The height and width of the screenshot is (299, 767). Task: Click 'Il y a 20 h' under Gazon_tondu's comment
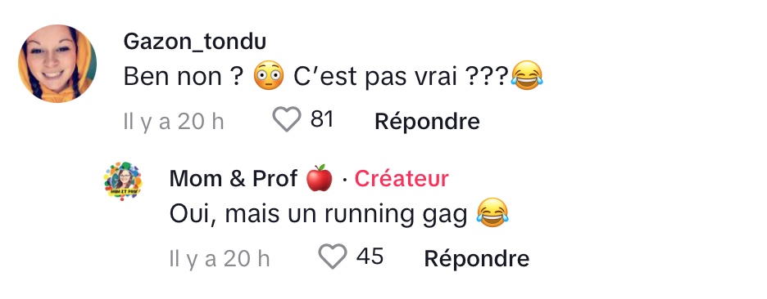(174, 122)
